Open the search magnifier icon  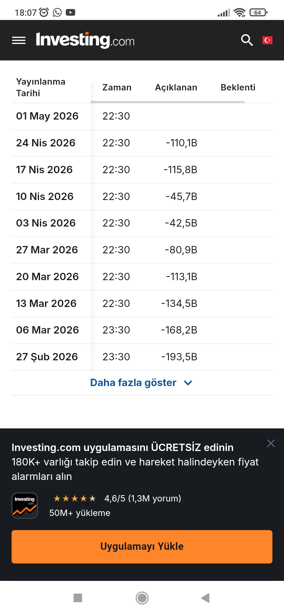pyautogui.click(x=247, y=40)
